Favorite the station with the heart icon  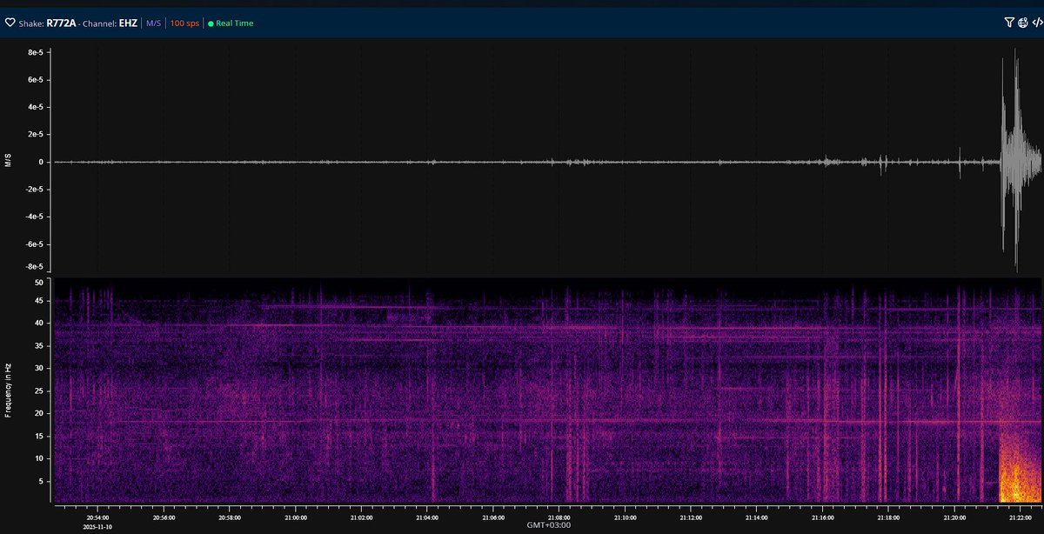point(10,23)
